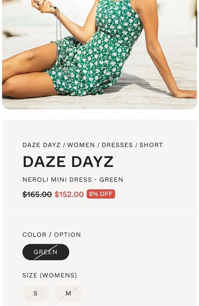Screen dimensions: 199x306
Task: Click the diagonal strikethrough on GREEN pill
Action: coord(46,252)
